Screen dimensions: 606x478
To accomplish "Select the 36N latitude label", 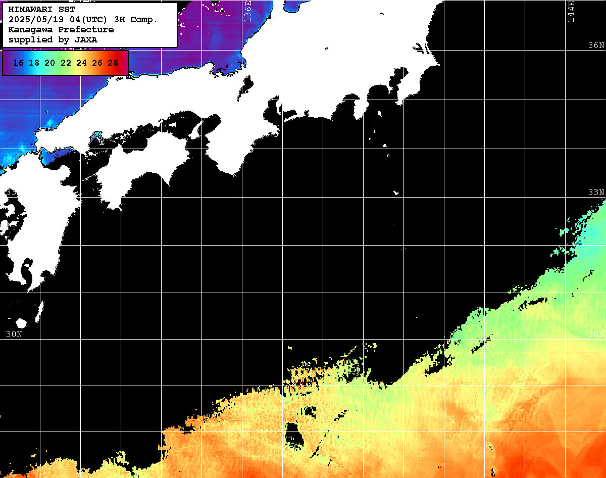I will [596, 45].
